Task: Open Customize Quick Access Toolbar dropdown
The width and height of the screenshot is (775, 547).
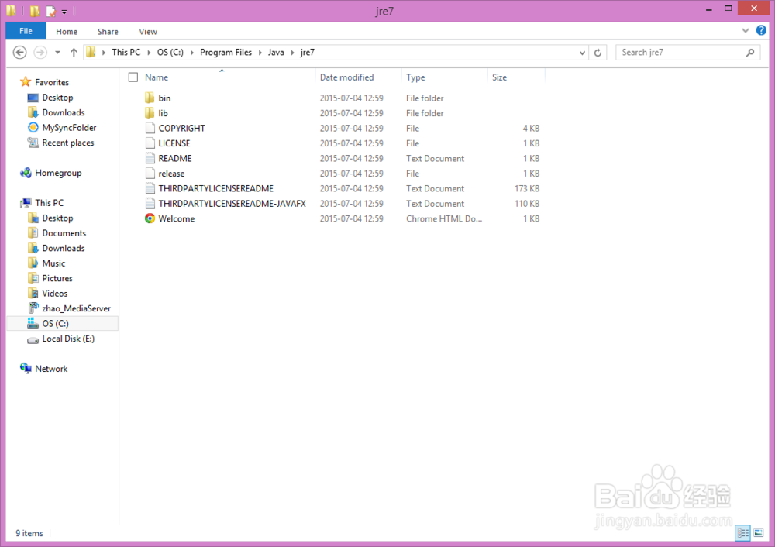Action: click(64, 12)
